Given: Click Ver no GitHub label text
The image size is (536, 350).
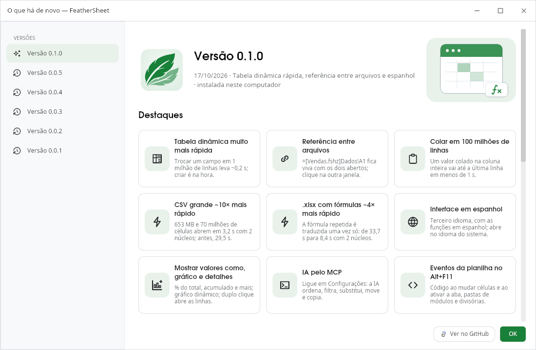Looking at the screenshot, I should [469, 334].
